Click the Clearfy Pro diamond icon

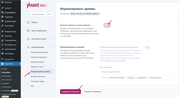coord(2,59)
